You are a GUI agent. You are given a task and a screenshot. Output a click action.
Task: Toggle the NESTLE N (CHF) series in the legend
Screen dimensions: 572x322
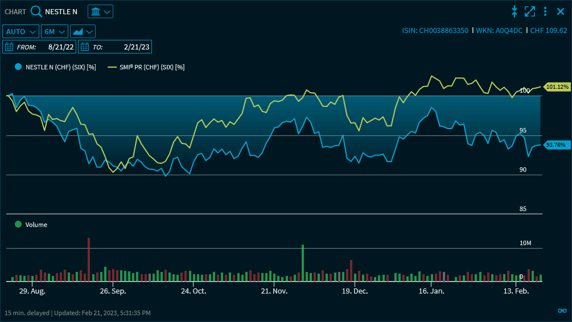pos(55,67)
